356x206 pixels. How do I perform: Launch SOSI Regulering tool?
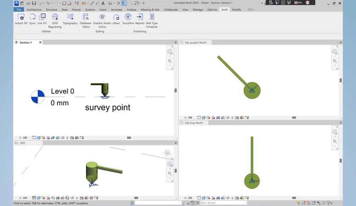point(55,21)
